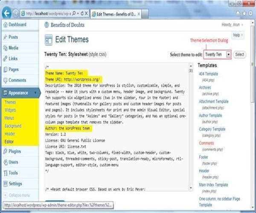Viewport: 256px width, 213px height.
Task: Open the Dashboard menu icon
Action: (5, 25)
